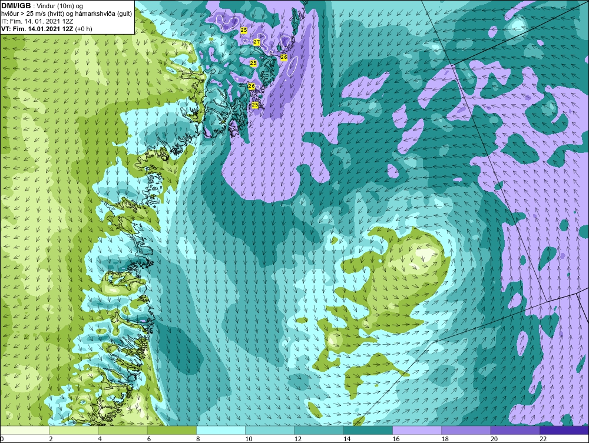Click the legend scale value 8
This screenshot has width=589, height=443.
point(198,439)
